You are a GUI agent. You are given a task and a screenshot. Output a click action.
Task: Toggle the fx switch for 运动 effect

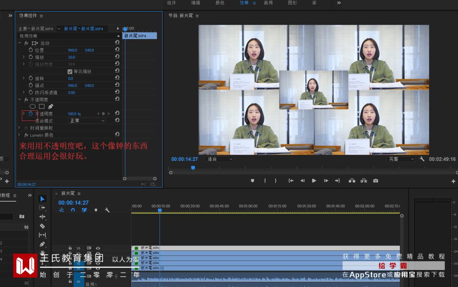pyautogui.click(x=26, y=43)
